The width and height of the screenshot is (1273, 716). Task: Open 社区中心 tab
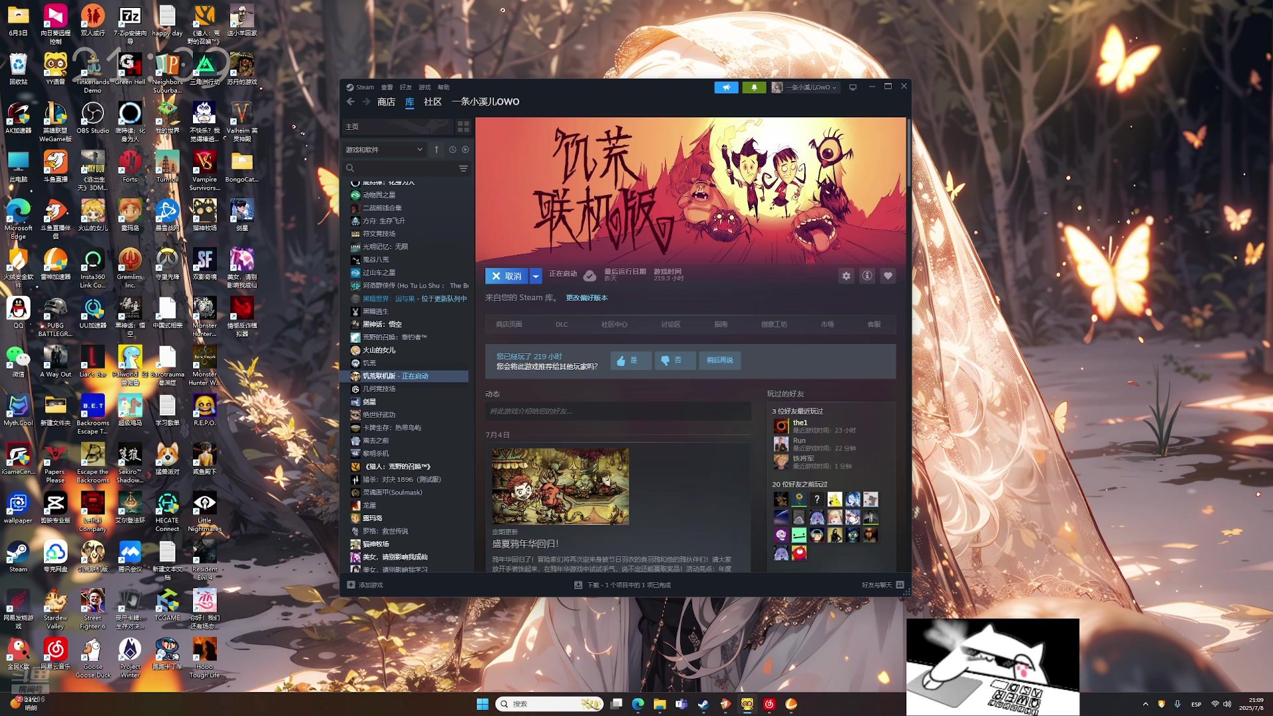coord(614,324)
